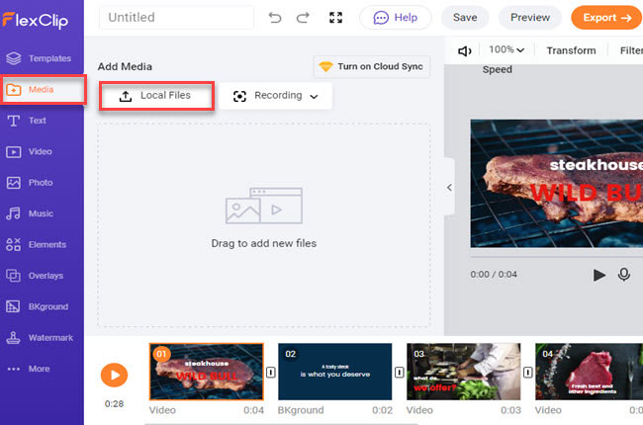Enter fullscreen mode icon

336,18
